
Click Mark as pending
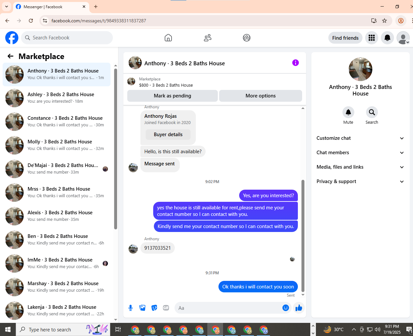tap(173, 96)
